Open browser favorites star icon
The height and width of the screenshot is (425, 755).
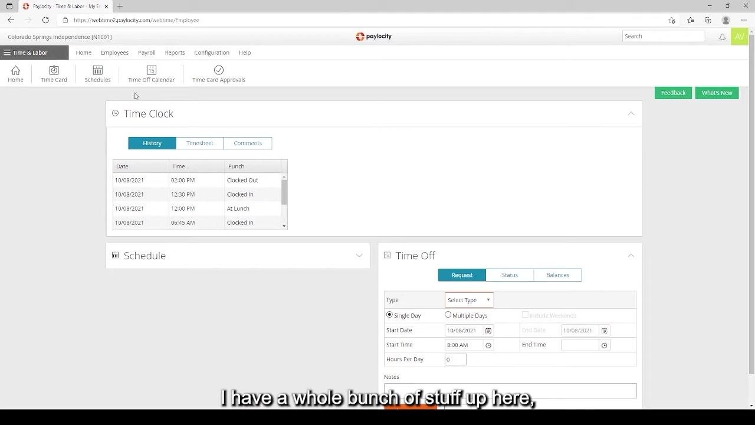click(690, 20)
